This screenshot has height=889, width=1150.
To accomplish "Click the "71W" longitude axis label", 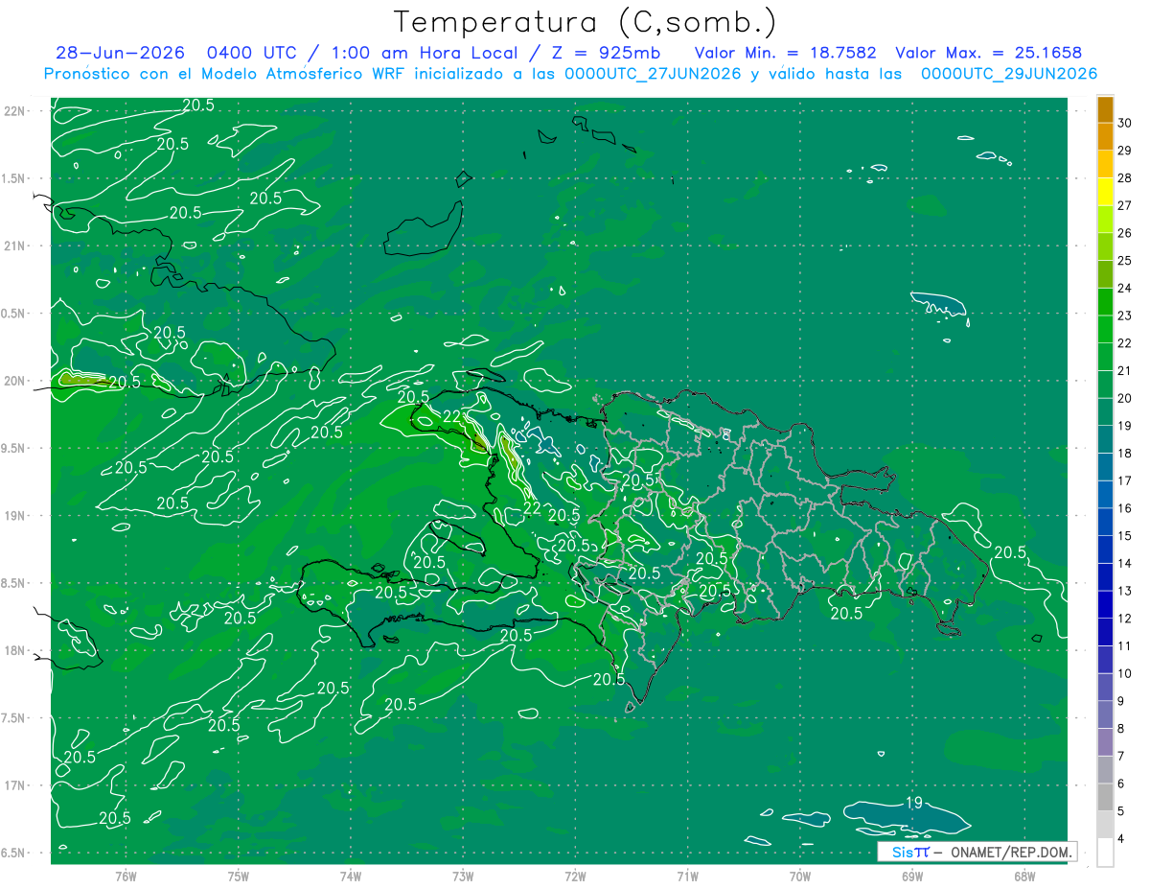I will (x=687, y=875).
